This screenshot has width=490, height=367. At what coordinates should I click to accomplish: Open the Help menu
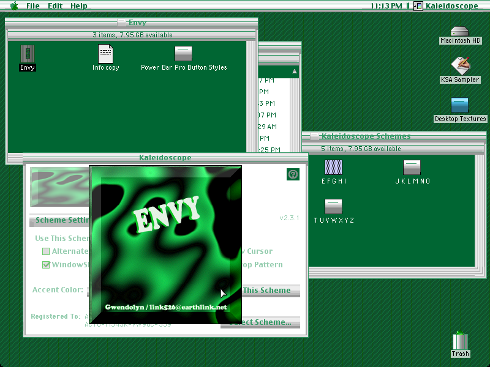[79, 6]
